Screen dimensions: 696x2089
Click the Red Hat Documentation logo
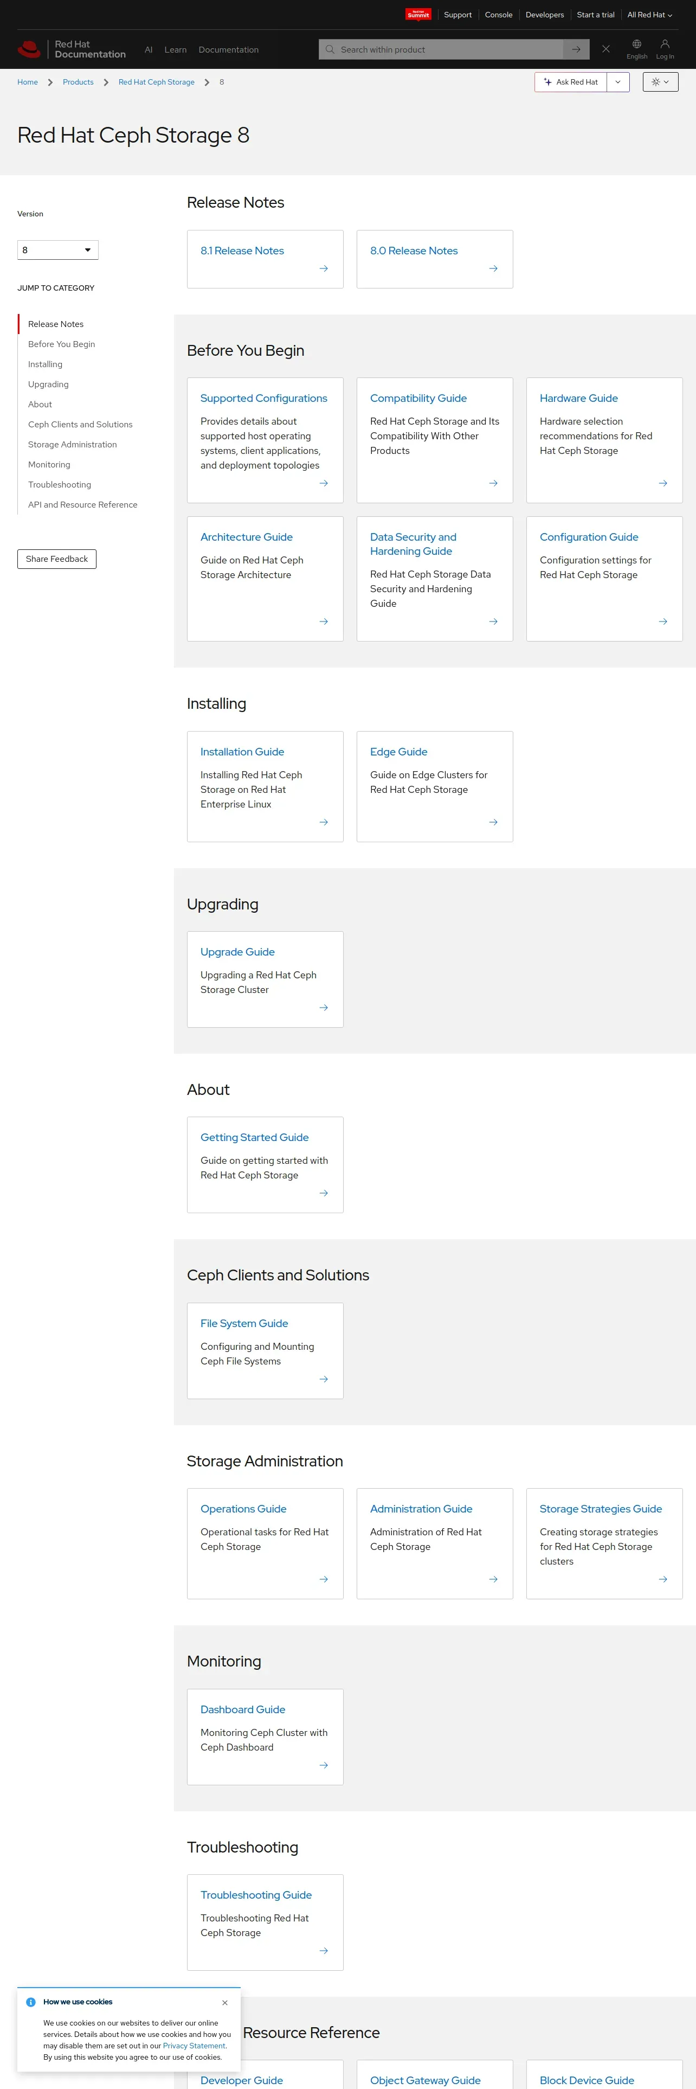point(72,49)
